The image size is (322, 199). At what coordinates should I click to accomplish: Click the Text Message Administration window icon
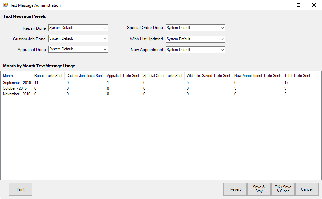point(5,5)
